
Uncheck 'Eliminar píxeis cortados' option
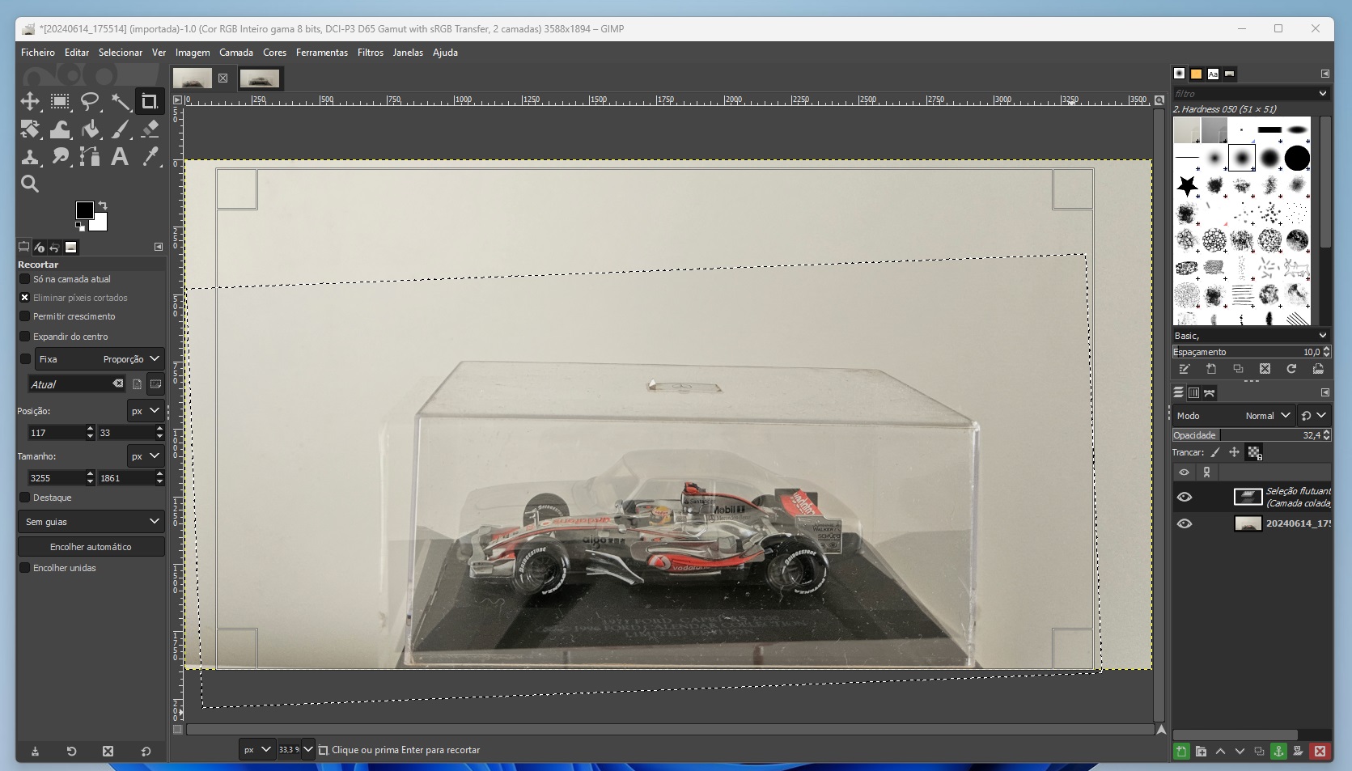(x=25, y=298)
